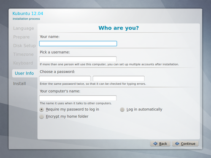
Task: Click the Back button label
Action: pos(163,144)
